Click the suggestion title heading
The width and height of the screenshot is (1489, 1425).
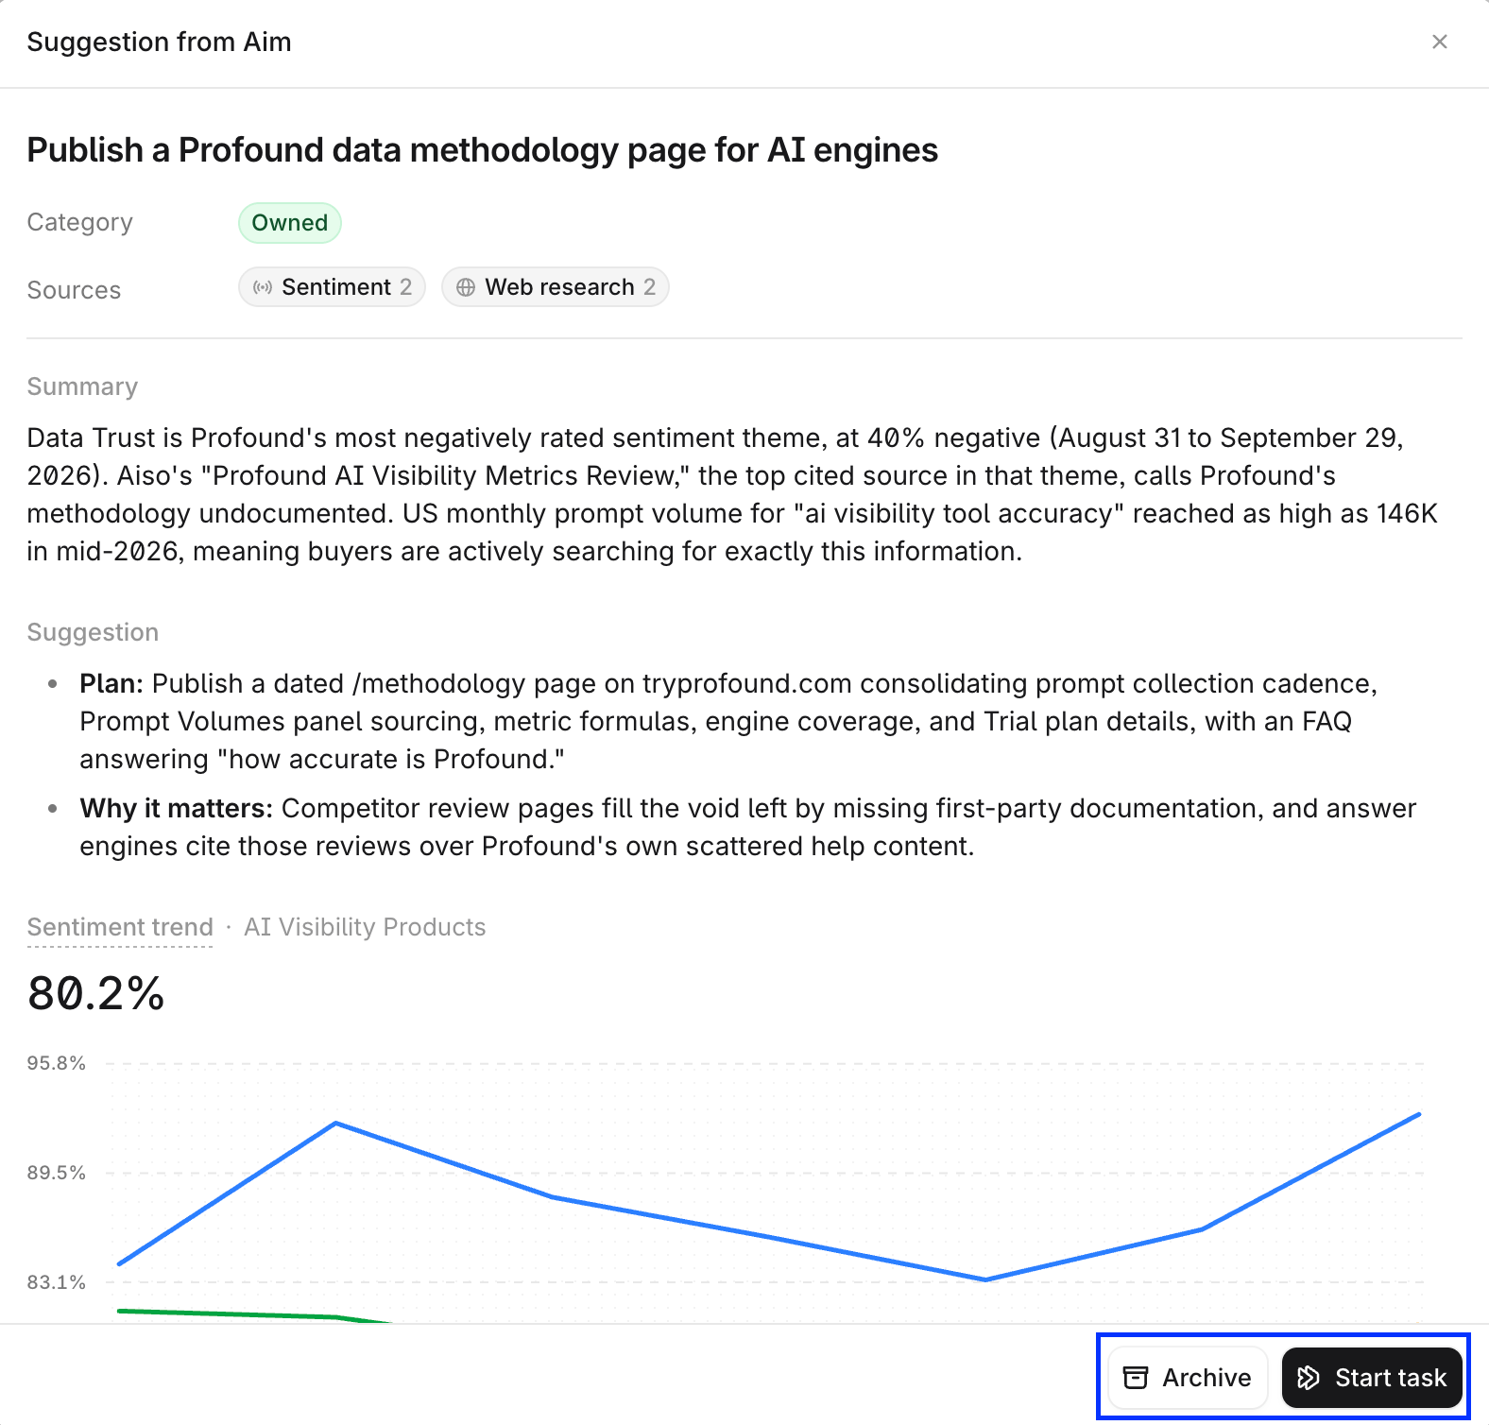click(x=483, y=150)
